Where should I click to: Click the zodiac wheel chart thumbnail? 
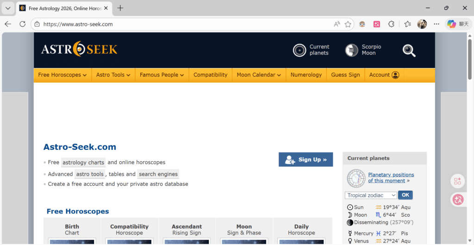pos(356,178)
